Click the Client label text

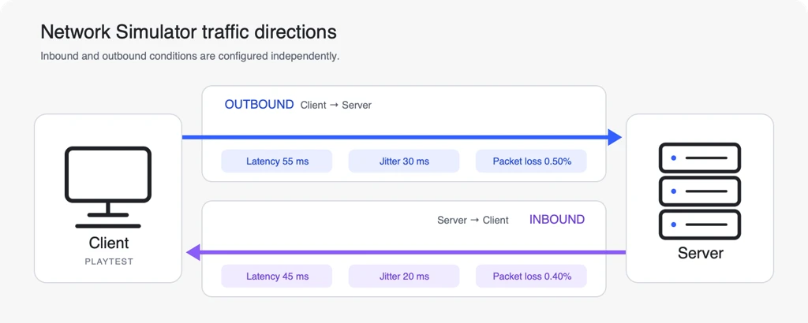click(x=109, y=243)
